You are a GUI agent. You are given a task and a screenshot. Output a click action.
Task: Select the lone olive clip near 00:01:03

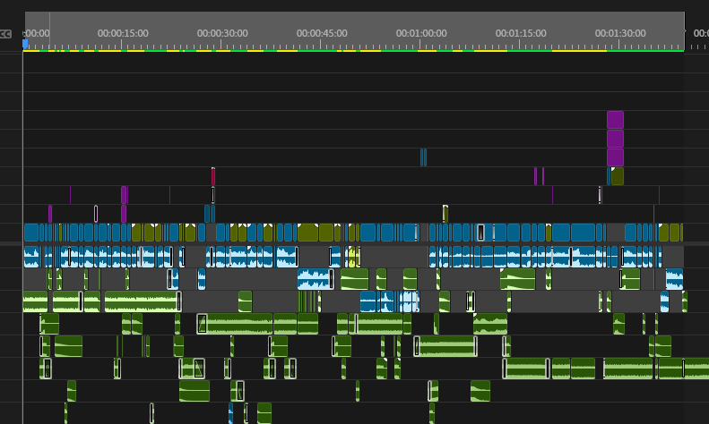[x=445, y=214]
